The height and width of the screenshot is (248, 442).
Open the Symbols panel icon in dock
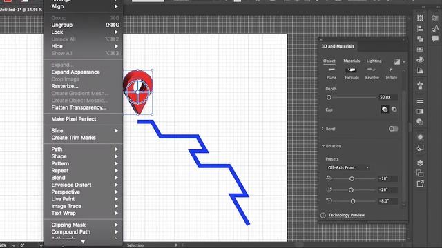click(420, 85)
